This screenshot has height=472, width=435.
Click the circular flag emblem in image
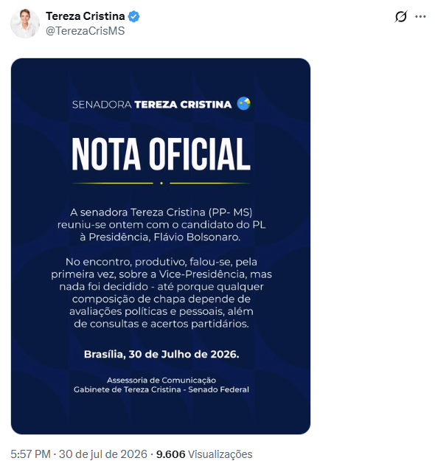(243, 103)
